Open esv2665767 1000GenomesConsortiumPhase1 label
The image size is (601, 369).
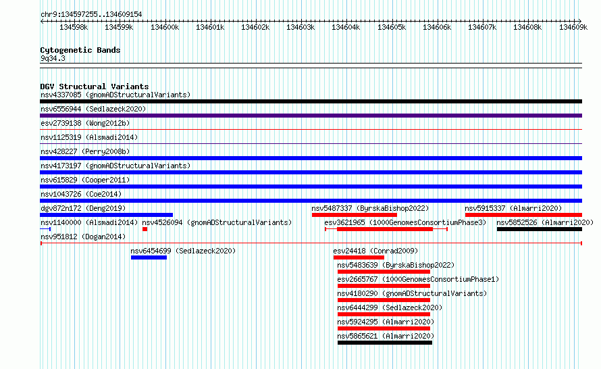[x=418, y=279]
